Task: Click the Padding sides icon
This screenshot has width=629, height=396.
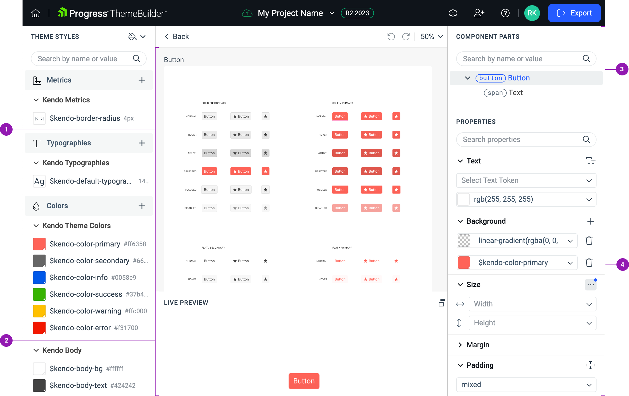Action: point(591,365)
